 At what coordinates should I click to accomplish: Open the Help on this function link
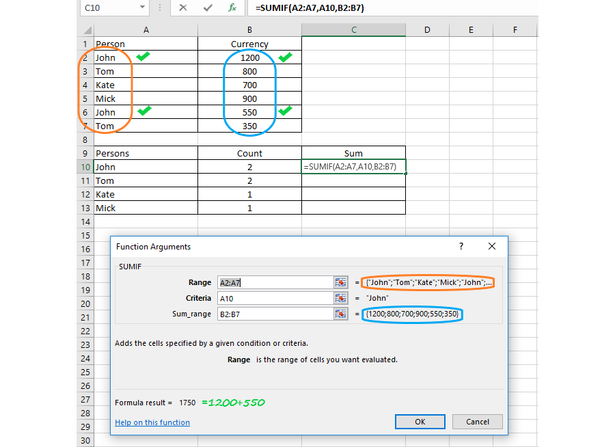point(152,422)
